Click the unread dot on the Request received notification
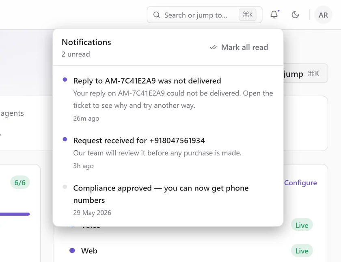Viewport: 341px width, 262px height. (x=65, y=139)
